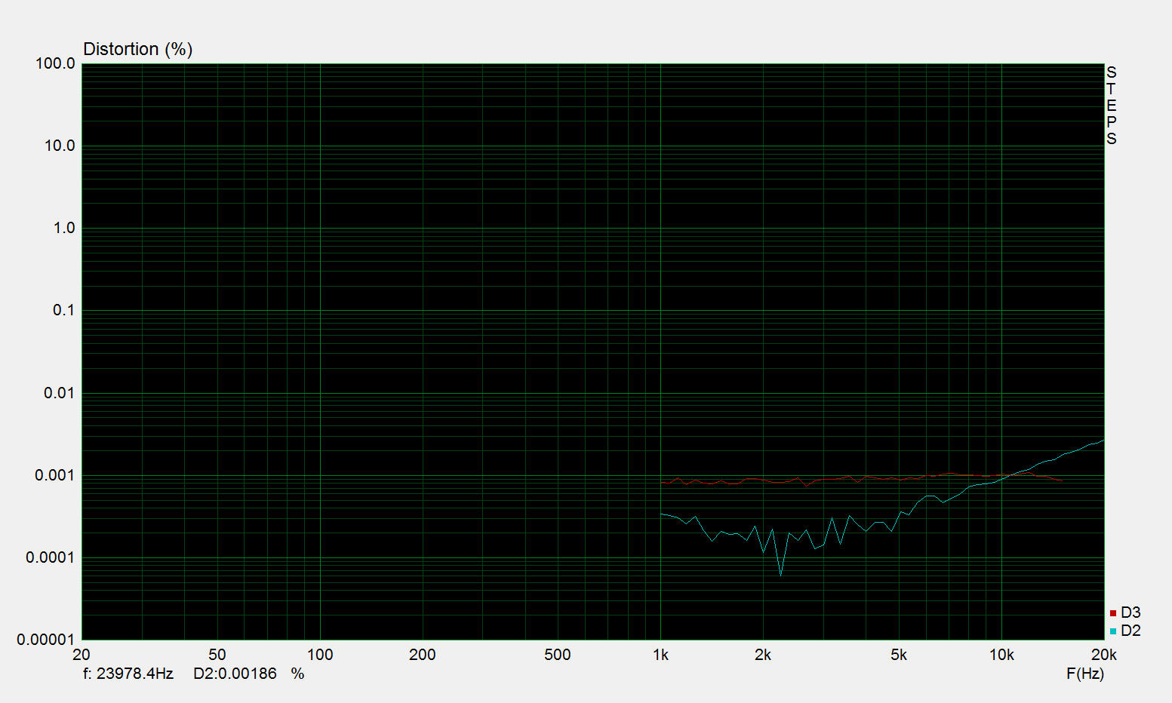Click the 0.01 y-axis label
Image resolution: width=1172 pixels, height=703 pixels.
point(60,393)
